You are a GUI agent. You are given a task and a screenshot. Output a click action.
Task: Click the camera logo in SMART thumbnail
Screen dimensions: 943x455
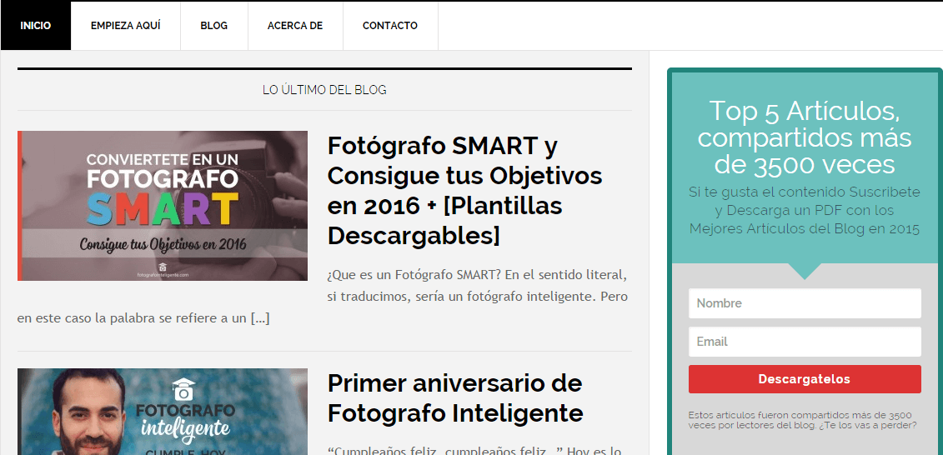(163, 267)
